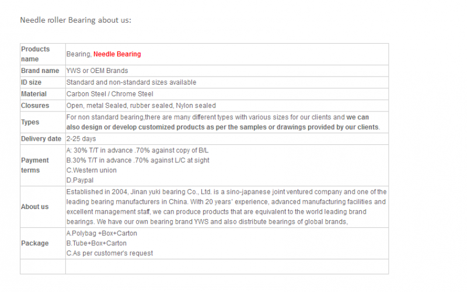Screen dimensions: 467x292
Task: Select the Types row label
Action: point(30,122)
